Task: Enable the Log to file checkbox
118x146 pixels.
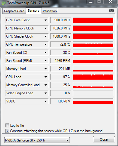Action: [7, 126]
